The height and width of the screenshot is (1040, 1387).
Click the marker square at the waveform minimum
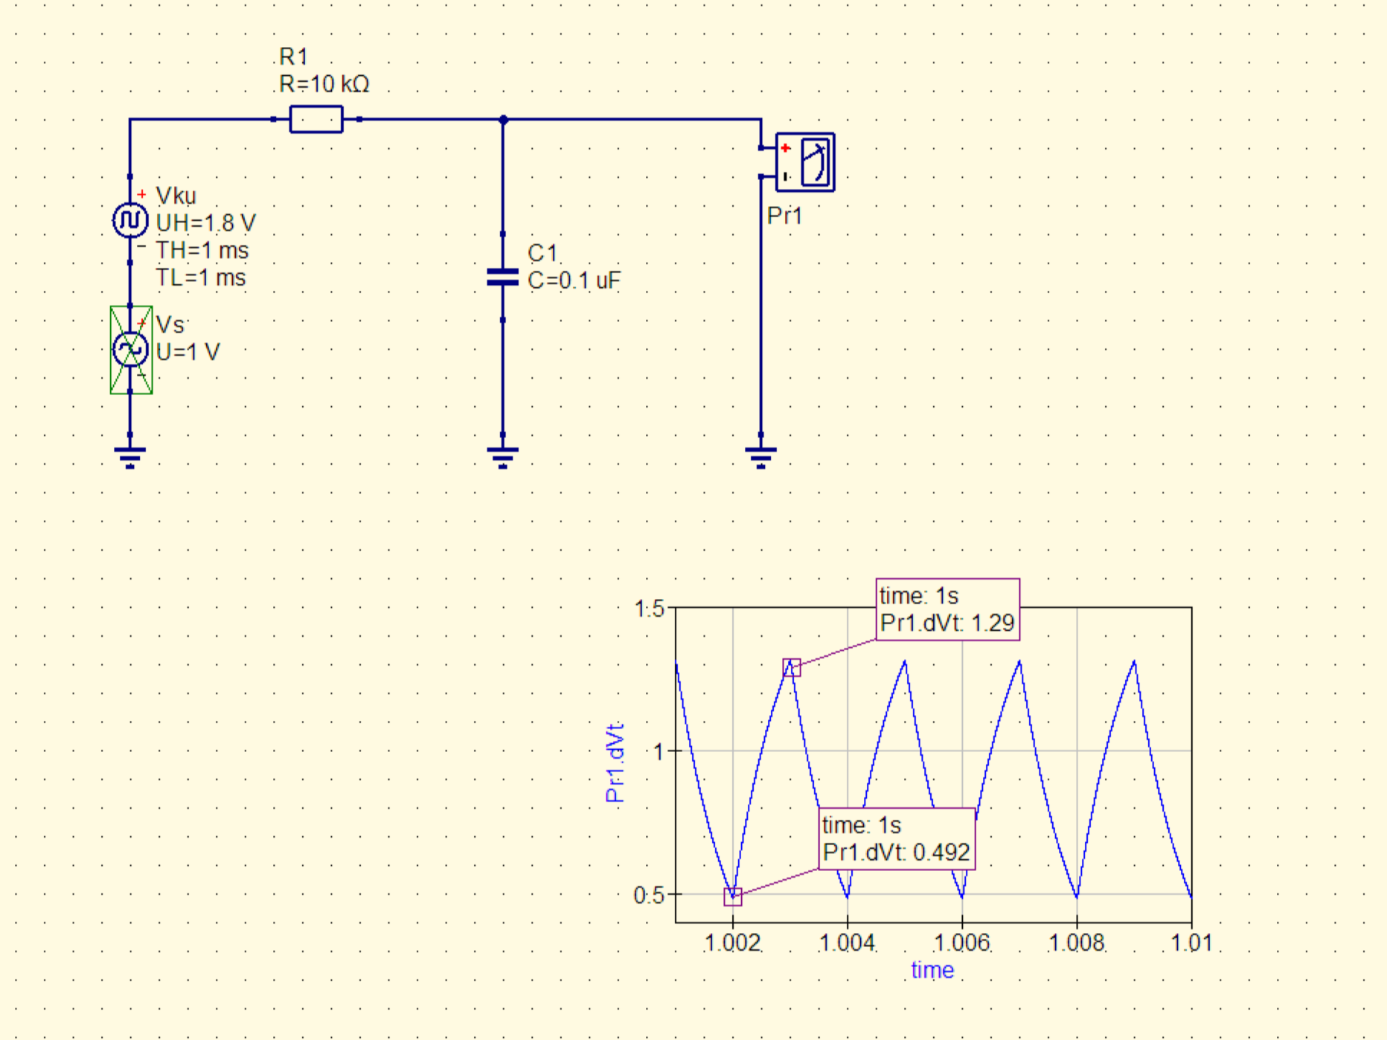tap(733, 897)
